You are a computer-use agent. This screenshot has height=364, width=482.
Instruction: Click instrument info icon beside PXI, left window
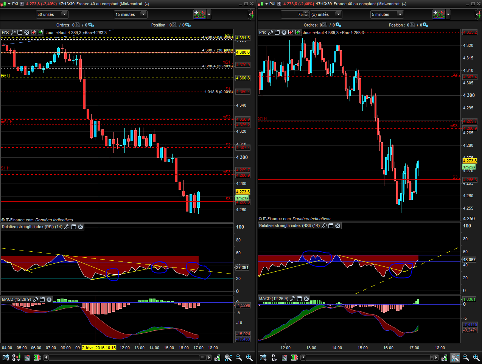[22, 4]
